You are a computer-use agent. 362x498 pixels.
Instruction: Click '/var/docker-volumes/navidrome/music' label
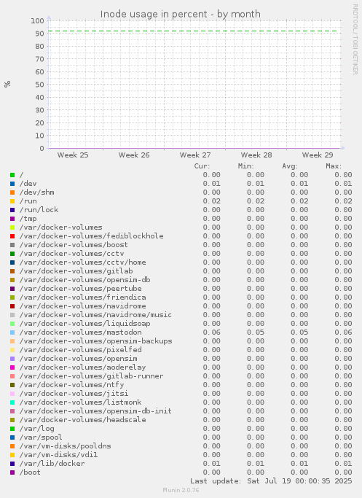95,315
